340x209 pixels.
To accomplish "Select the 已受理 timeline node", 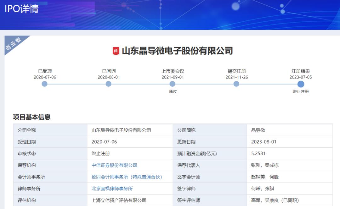I will point(45,84).
